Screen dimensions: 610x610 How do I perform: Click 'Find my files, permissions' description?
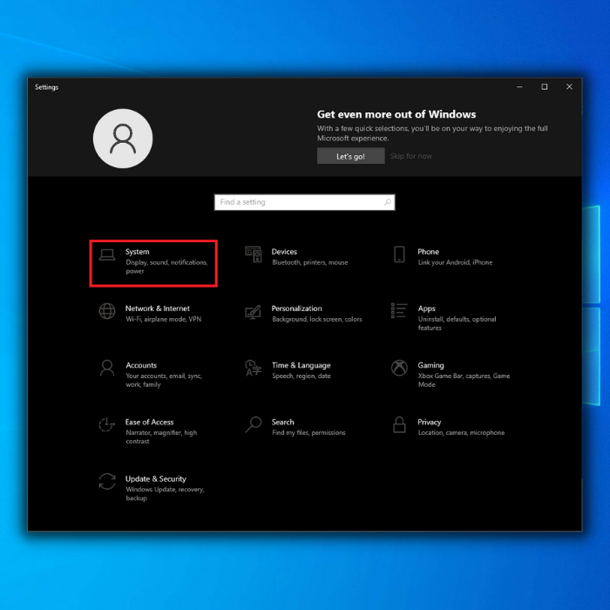pos(308,432)
